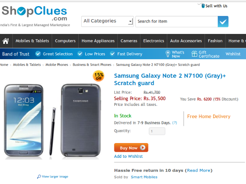Select the Cameras menu item
This screenshot has height=184, width=246.
(x=129, y=41)
